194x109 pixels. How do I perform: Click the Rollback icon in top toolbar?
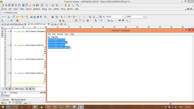coord(69,5)
